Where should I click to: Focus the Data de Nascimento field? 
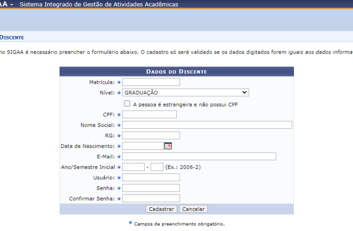click(x=142, y=146)
